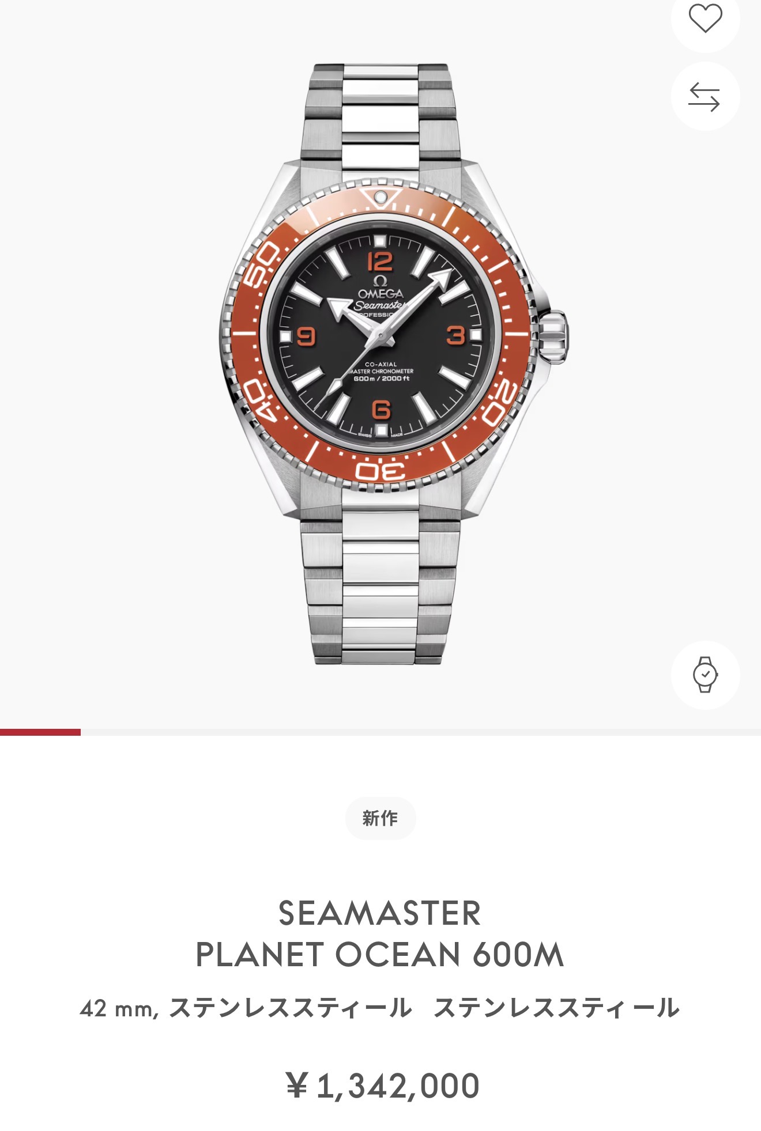761x1131 pixels.
Task: Click the gray portion of gallery progress bar
Action: point(421,732)
